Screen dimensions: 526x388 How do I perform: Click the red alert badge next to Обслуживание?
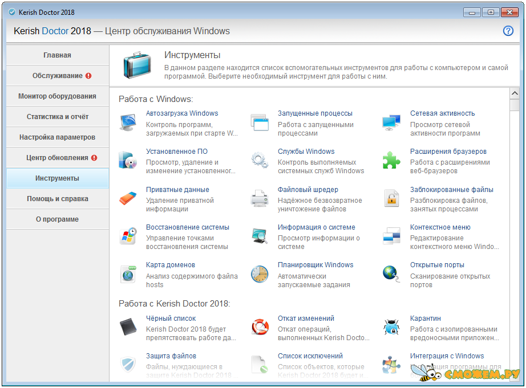[88, 76]
